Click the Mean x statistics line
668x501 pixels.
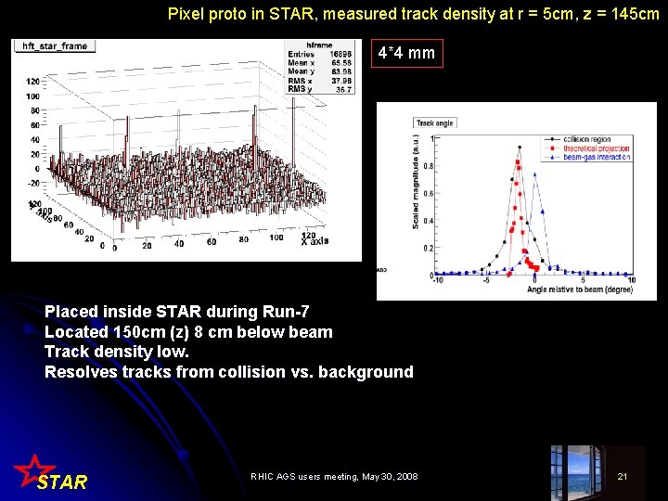[x=319, y=63]
